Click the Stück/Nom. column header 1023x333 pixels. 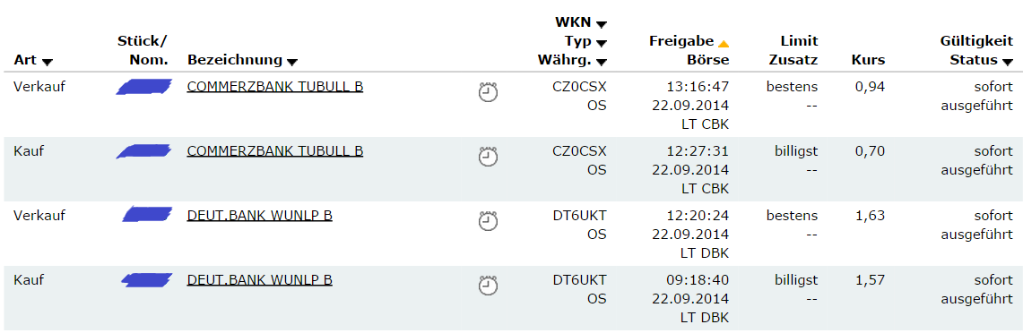(x=142, y=51)
